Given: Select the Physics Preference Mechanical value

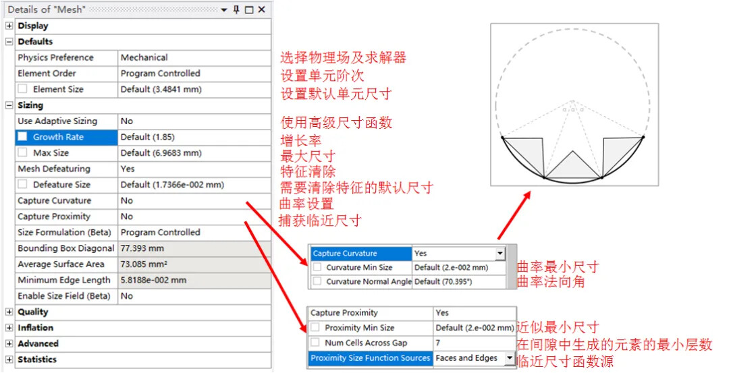Looking at the screenshot, I should tap(194, 58).
